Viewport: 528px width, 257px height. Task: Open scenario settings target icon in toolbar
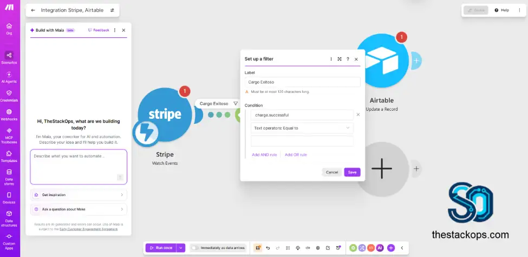click(x=317, y=248)
